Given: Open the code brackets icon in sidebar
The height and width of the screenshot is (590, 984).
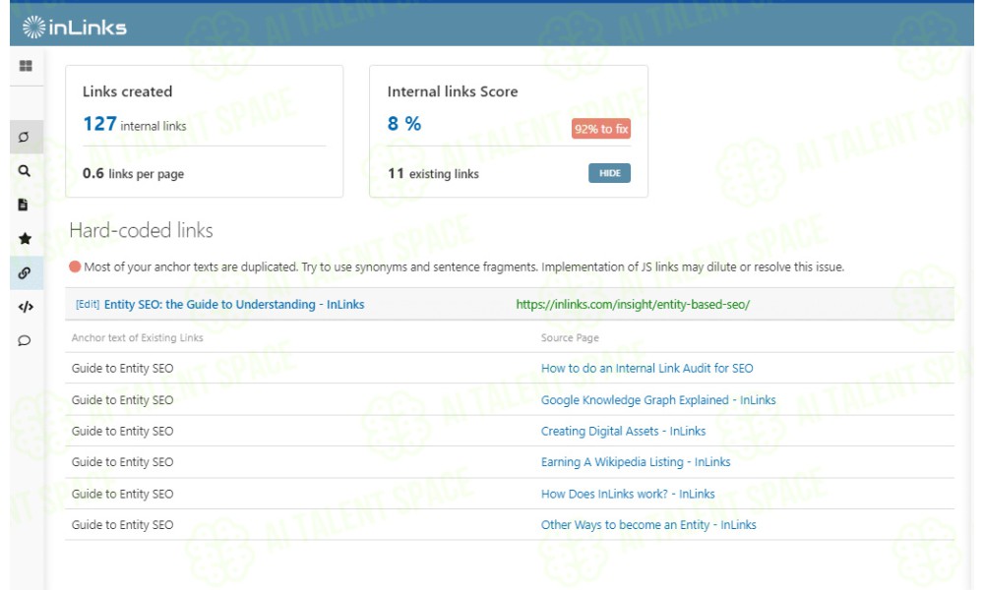Looking at the screenshot, I should click(26, 307).
